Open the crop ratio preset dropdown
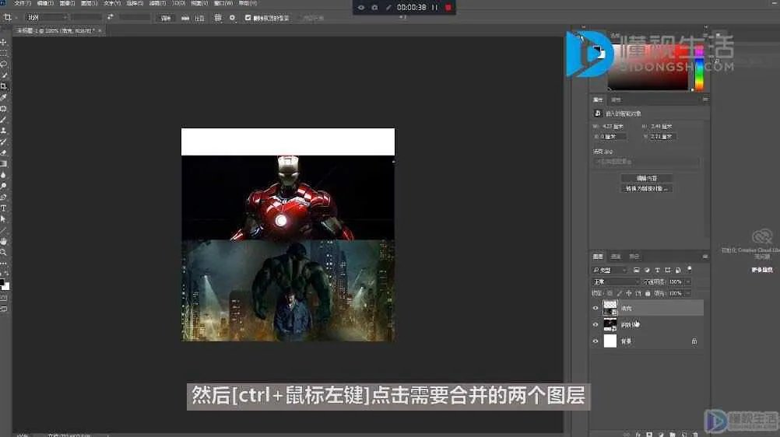 pos(47,17)
